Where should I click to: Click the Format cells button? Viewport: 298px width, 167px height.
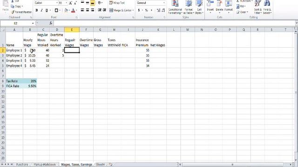point(229,7)
